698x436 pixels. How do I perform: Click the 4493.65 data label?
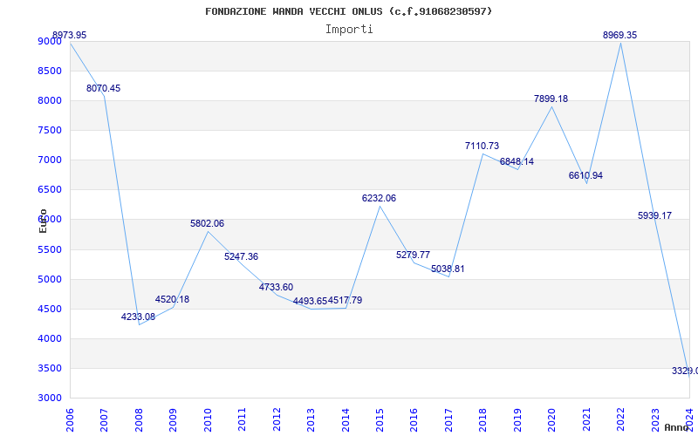[x=311, y=301]
